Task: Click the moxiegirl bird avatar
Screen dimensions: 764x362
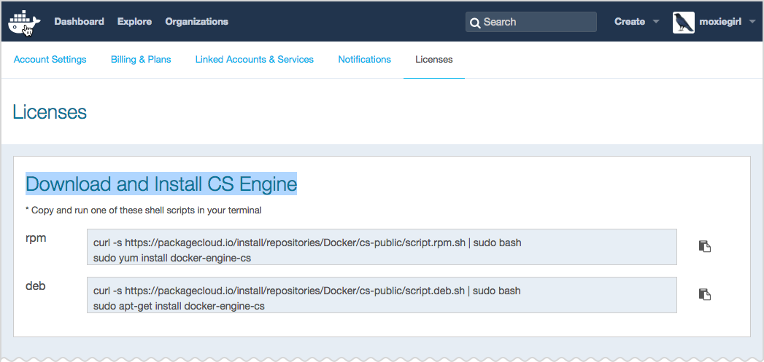Action: [683, 22]
